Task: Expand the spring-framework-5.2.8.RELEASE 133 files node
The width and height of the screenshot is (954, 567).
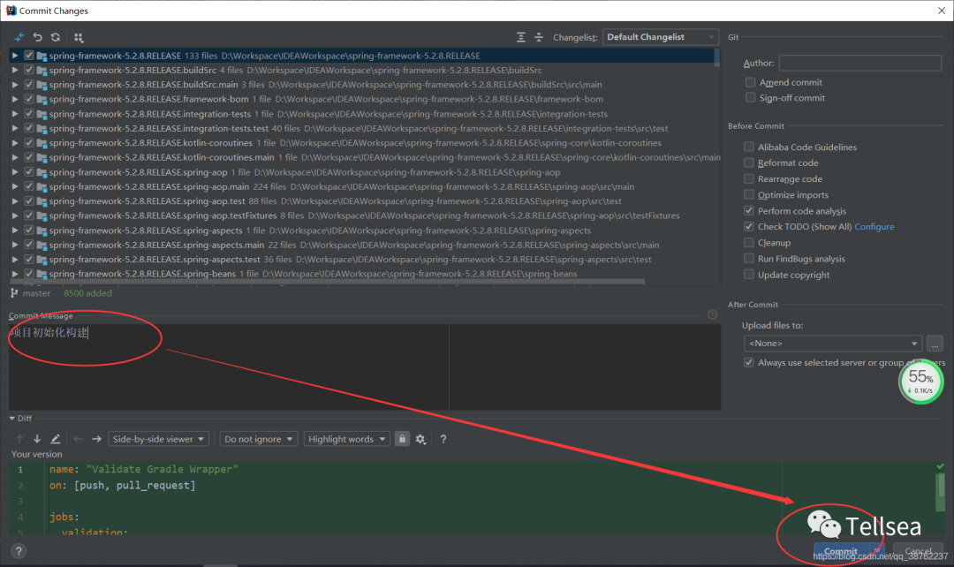Action: [15, 56]
